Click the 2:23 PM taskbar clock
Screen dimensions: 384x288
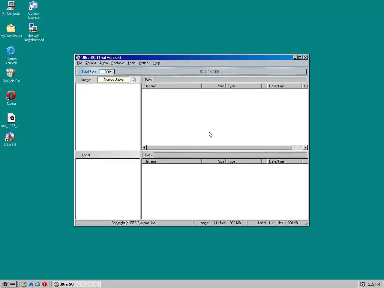374,284
